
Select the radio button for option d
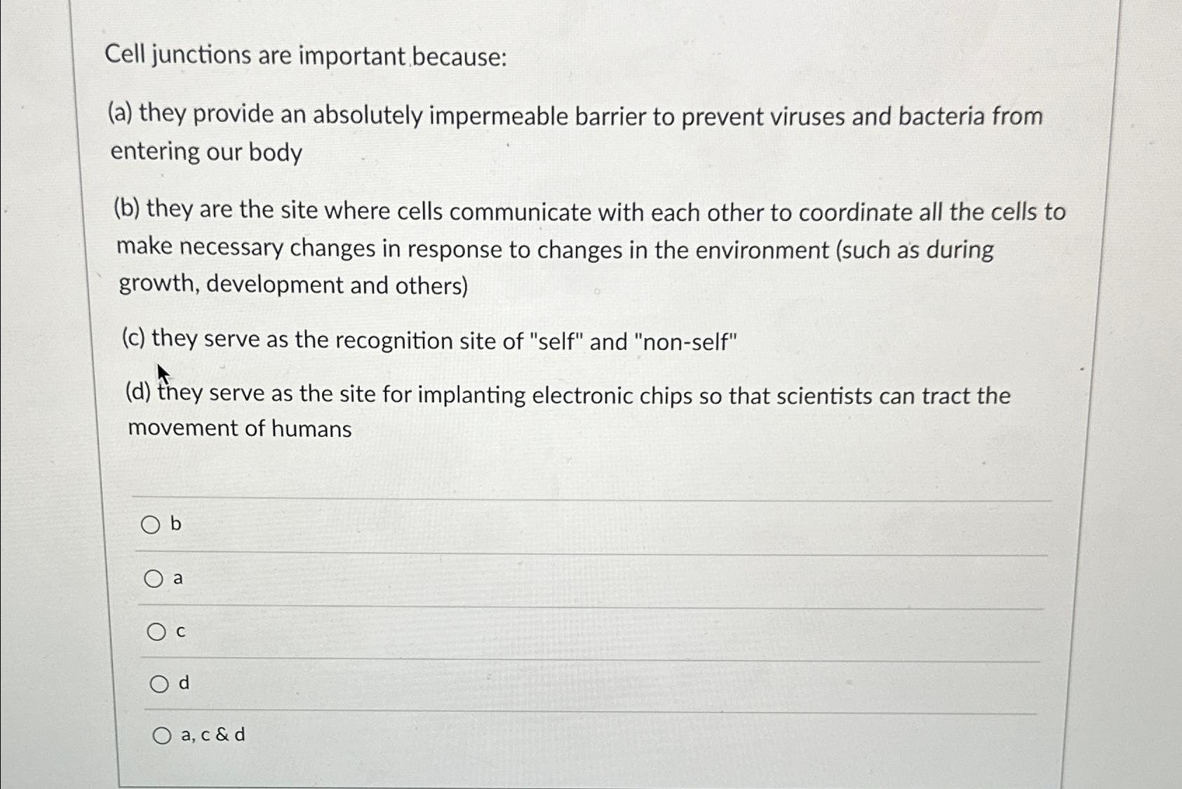tap(159, 683)
